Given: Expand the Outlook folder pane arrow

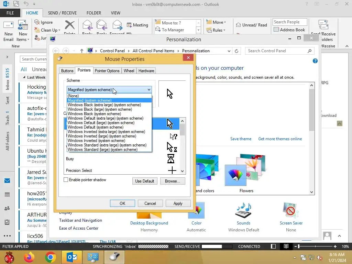Looking at the screenshot, I should 7,57.
